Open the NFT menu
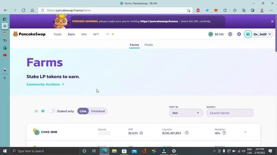This screenshot has height=155, width=277. pos(96,34)
